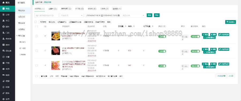Open the 不按时间 time filter dropdown
This screenshot has height=101, width=241.
[72, 15]
